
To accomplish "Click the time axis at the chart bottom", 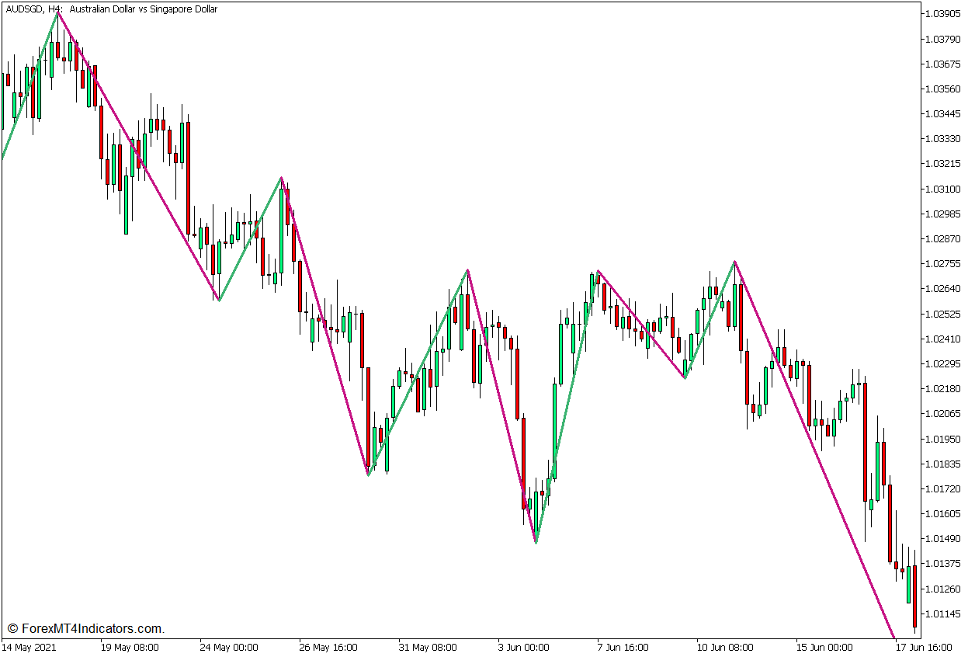I will pos(466,646).
